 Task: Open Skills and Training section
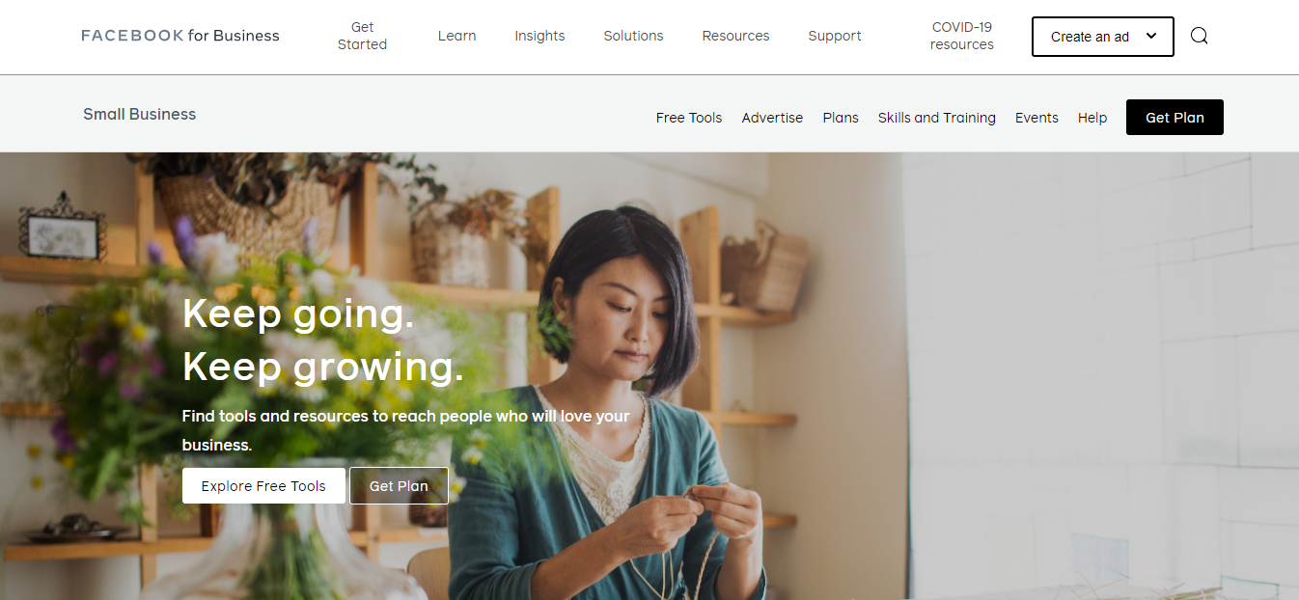936,118
